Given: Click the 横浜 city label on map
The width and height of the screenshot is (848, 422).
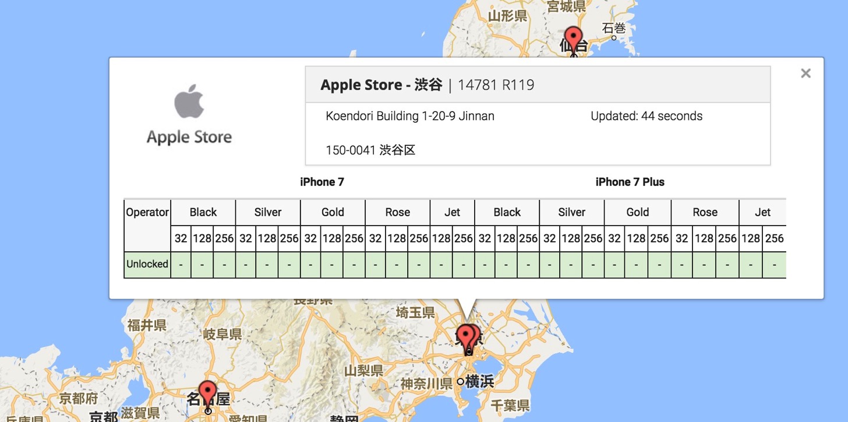Looking at the screenshot, I should tap(479, 382).
